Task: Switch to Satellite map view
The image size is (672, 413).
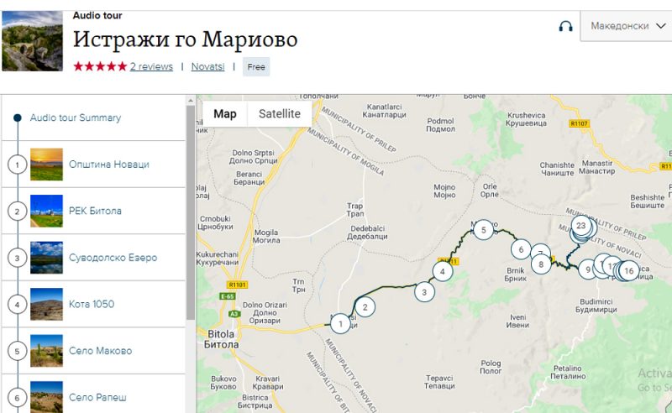Action: pos(279,114)
